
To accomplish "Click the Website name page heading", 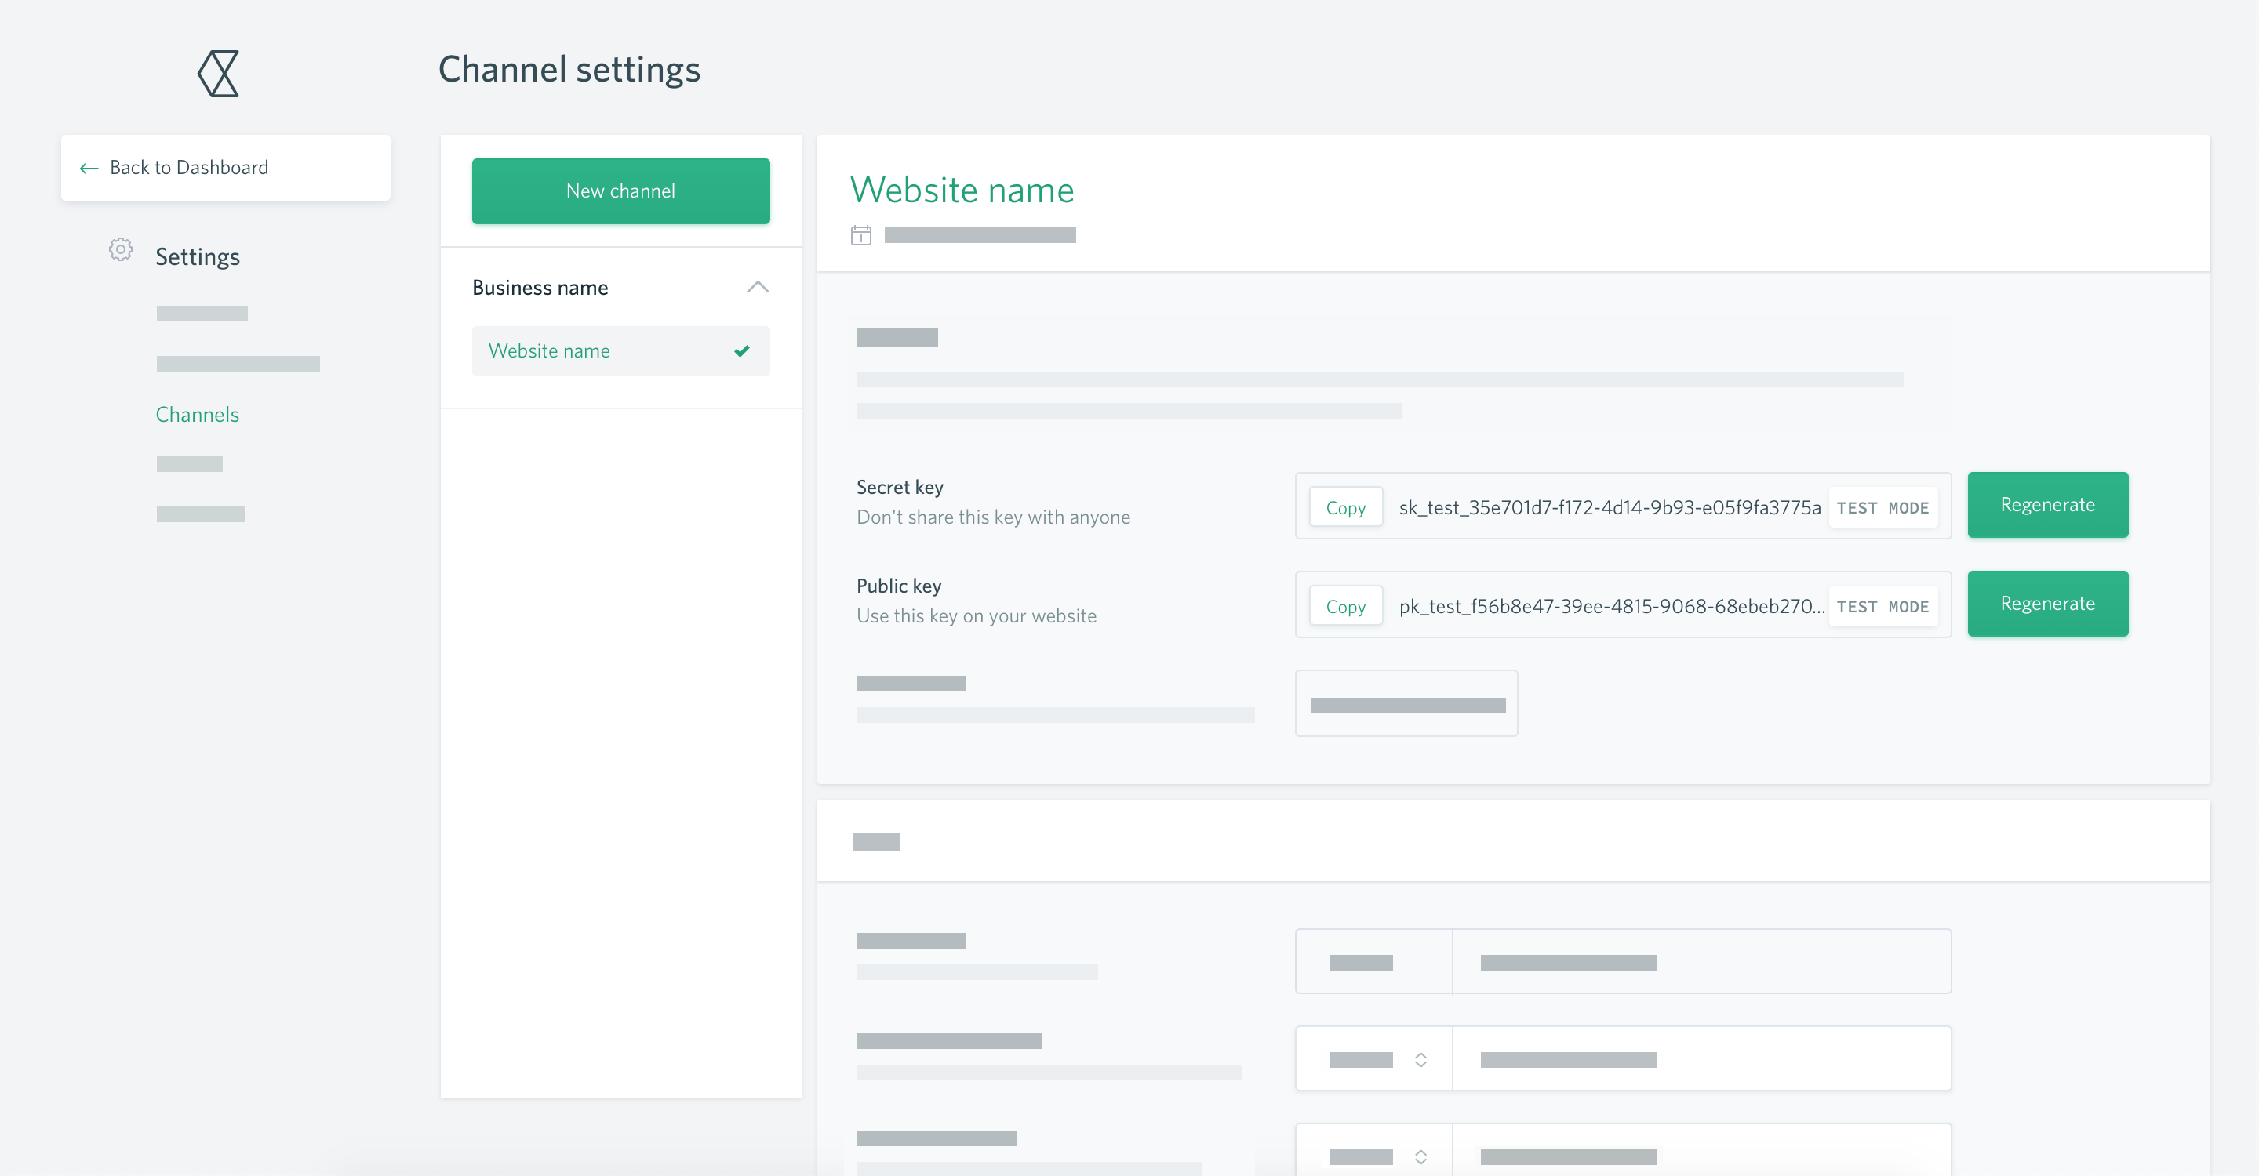I will point(962,189).
